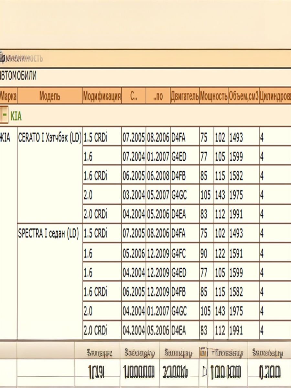Viewport: 291px width, 388px height.
Task: Click the end-date column header '..по'
Action: pyautogui.click(x=158, y=96)
